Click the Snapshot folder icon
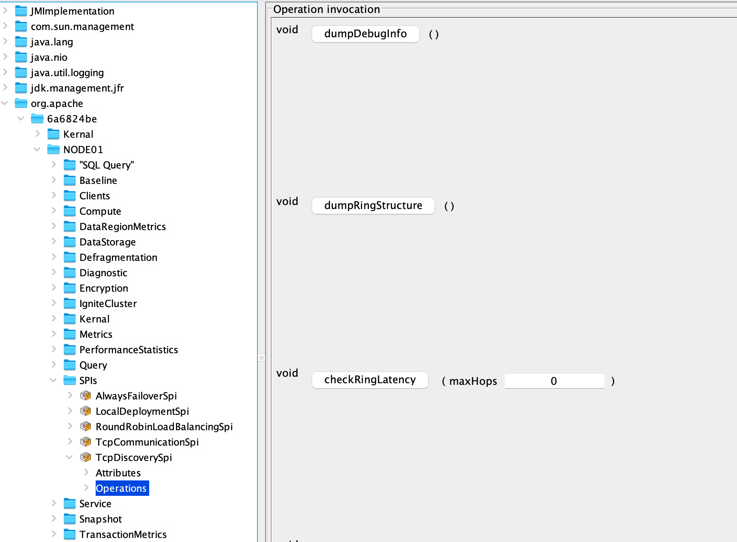The height and width of the screenshot is (542, 737). click(x=69, y=519)
